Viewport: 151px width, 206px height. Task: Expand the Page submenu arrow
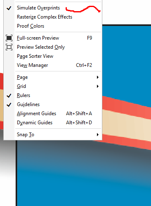(97, 77)
